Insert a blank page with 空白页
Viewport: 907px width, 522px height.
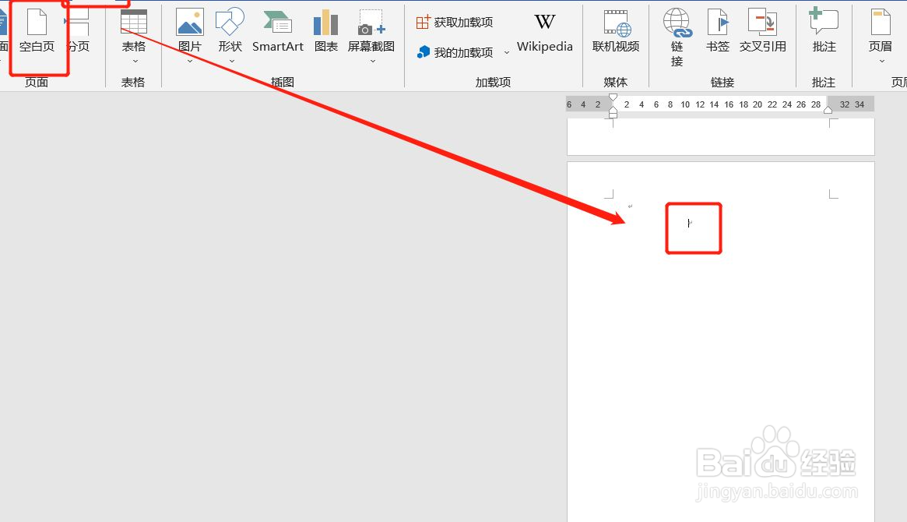point(37,30)
